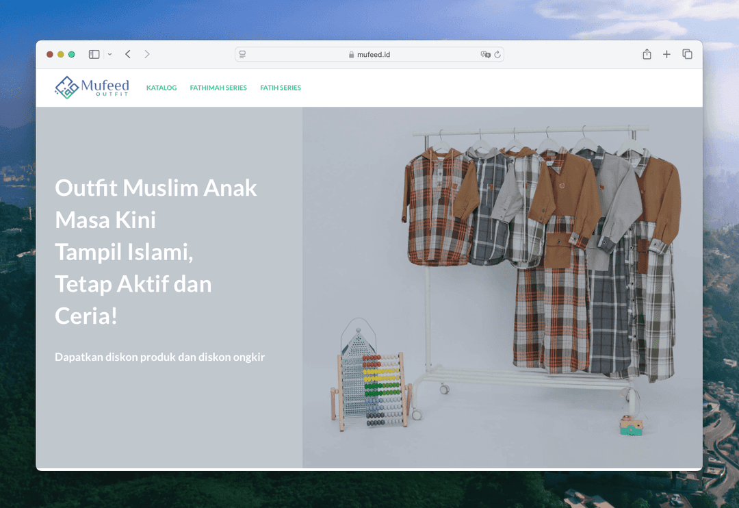Open the KATALOG menu item
The width and height of the screenshot is (739, 508).
(x=161, y=88)
